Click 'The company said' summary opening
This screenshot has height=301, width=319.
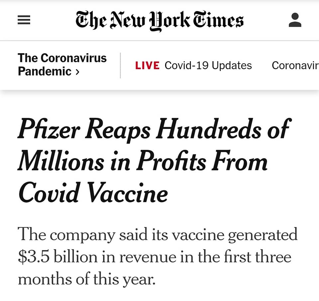click(x=82, y=234)
